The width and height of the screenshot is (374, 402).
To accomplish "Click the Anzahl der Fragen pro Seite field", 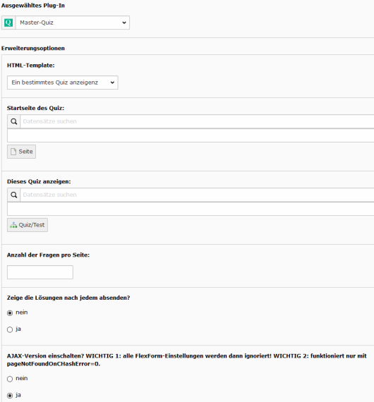I will point(40,272).
